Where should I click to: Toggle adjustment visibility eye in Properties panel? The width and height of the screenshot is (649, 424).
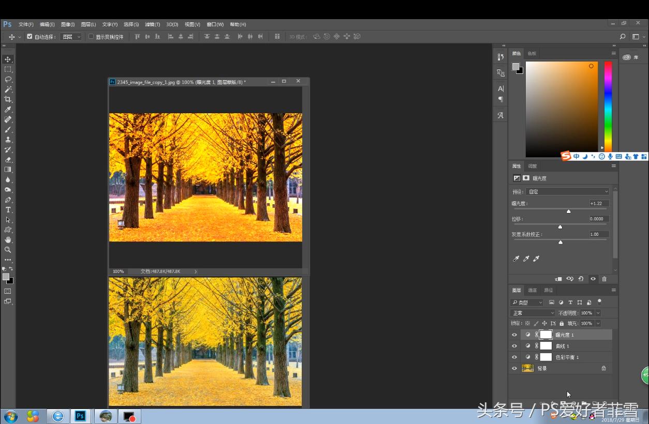[x=593, y=279]
